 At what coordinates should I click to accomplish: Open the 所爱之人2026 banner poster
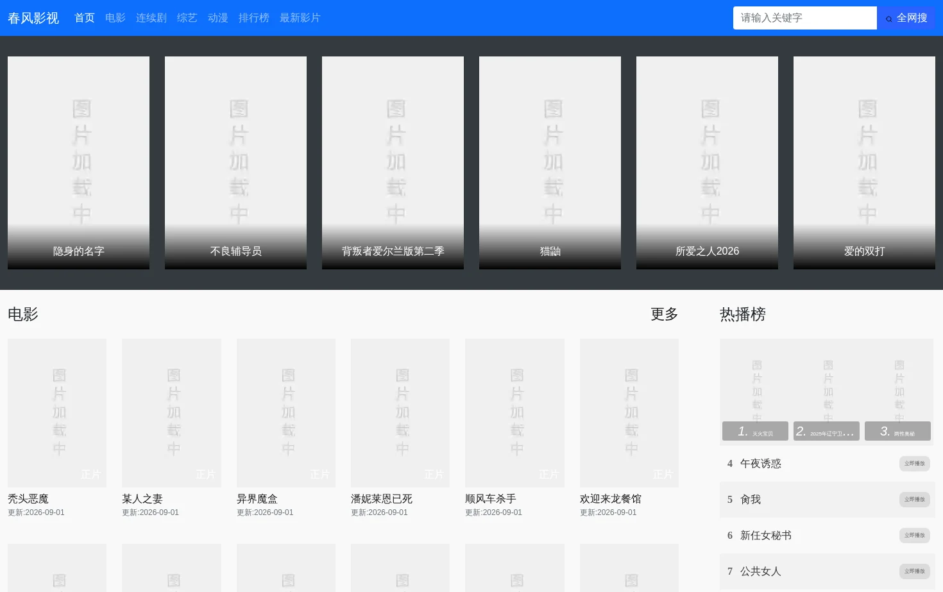coord(707,163)
